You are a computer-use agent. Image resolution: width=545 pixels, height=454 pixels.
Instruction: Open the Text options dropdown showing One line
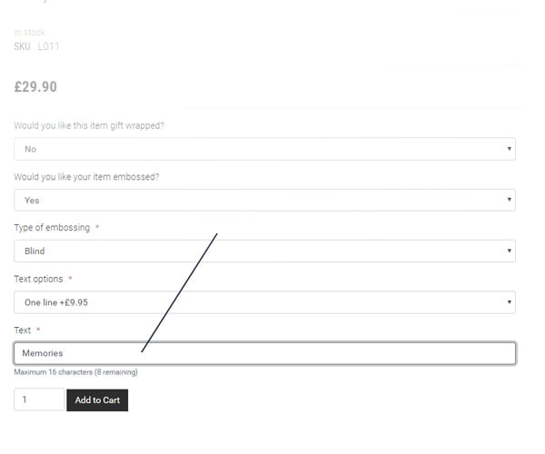(264, 302)
